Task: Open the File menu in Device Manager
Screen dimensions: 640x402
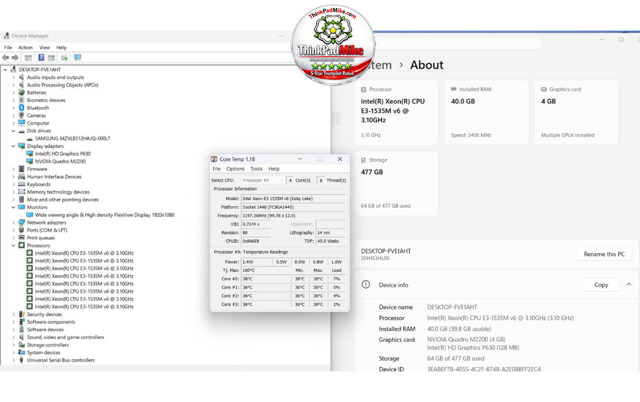Action: point(8,47)
